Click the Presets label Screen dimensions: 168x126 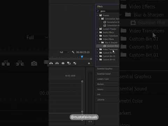pos(106,15)
